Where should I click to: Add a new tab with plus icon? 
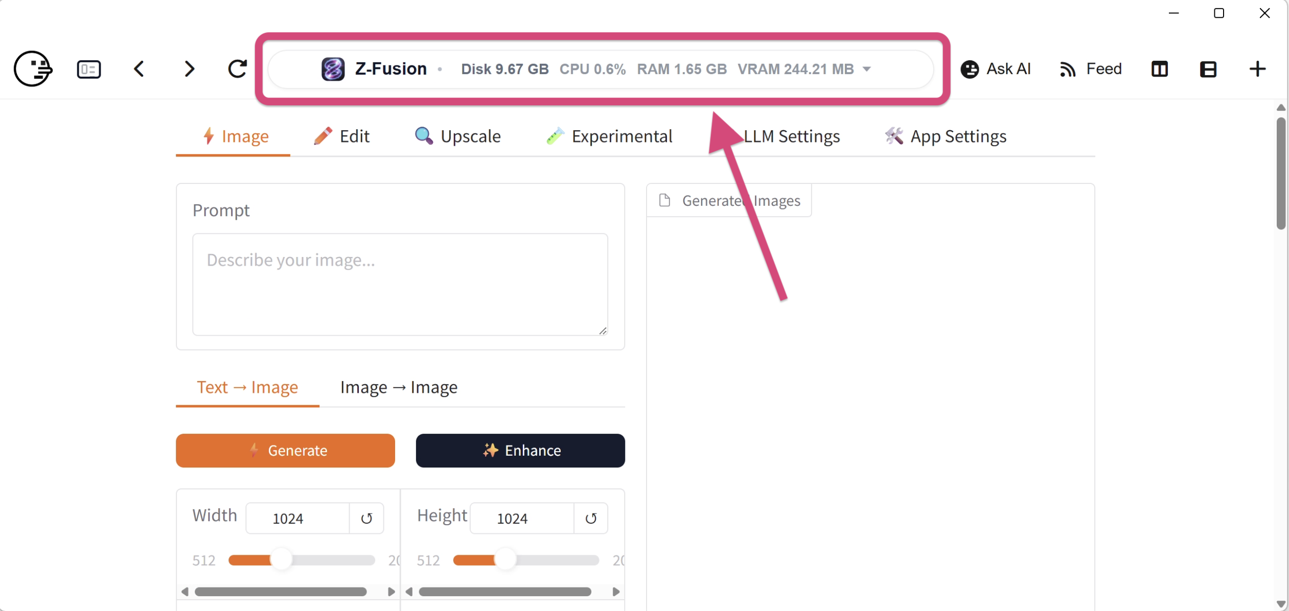pos(1258,69)
